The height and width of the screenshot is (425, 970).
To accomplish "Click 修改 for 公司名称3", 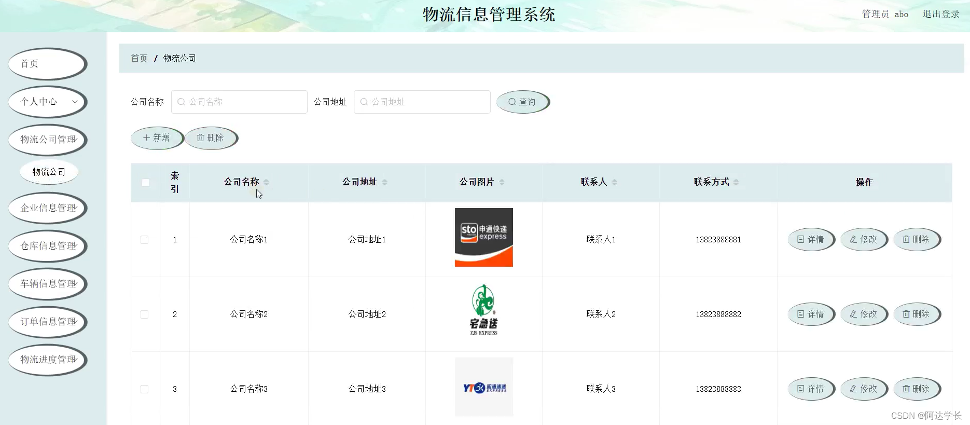I will click(864, 389).
